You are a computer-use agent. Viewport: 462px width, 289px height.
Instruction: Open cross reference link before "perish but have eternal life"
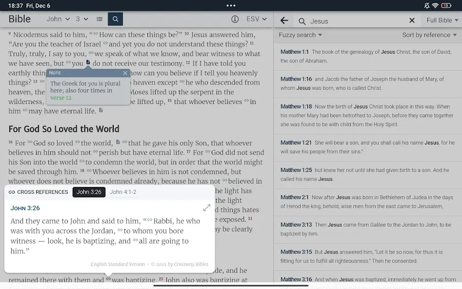click(96, 151)
